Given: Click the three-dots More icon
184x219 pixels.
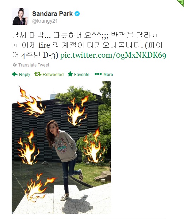Looking at the screenshot, I should 98,74.
